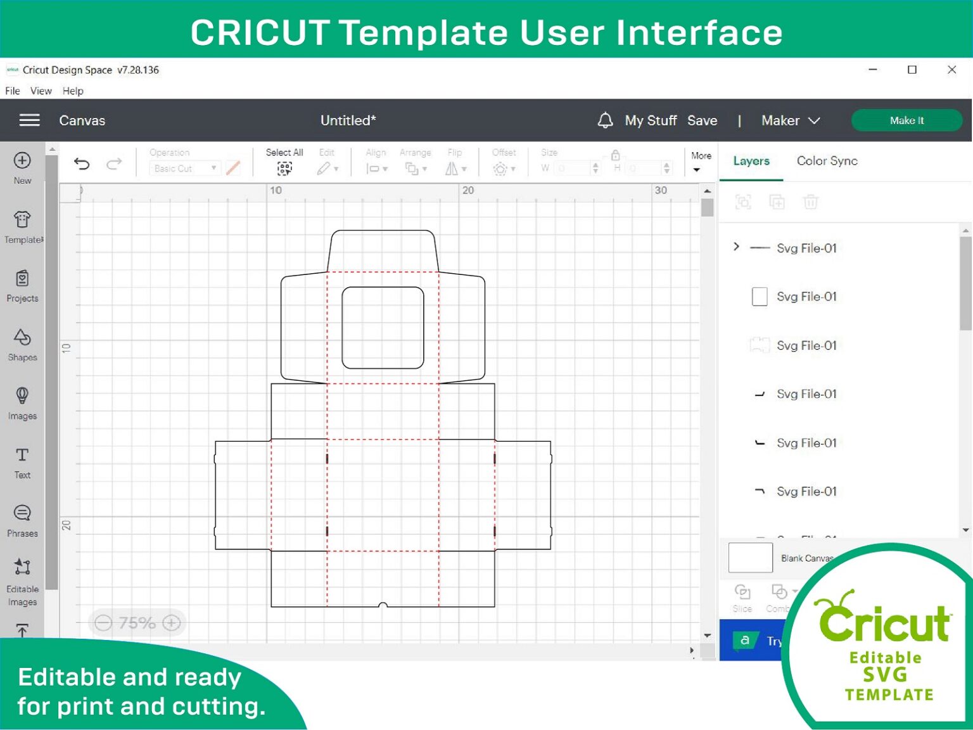
Task: Redo the last undone action
Action: pos(114,164)
